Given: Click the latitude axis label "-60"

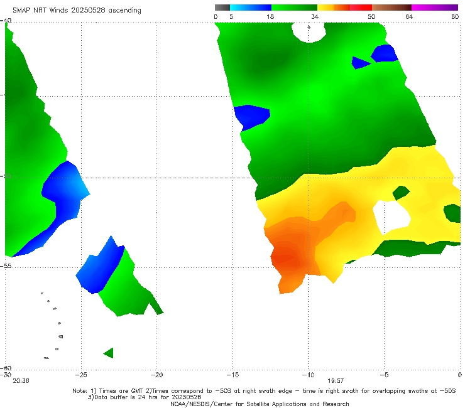Looking at the screenshot, I should tap(6, 368).
